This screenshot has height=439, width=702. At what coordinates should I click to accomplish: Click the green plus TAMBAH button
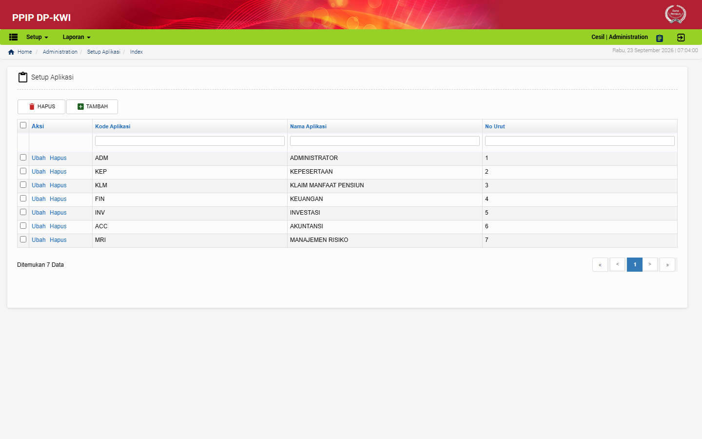click(92, 107)
